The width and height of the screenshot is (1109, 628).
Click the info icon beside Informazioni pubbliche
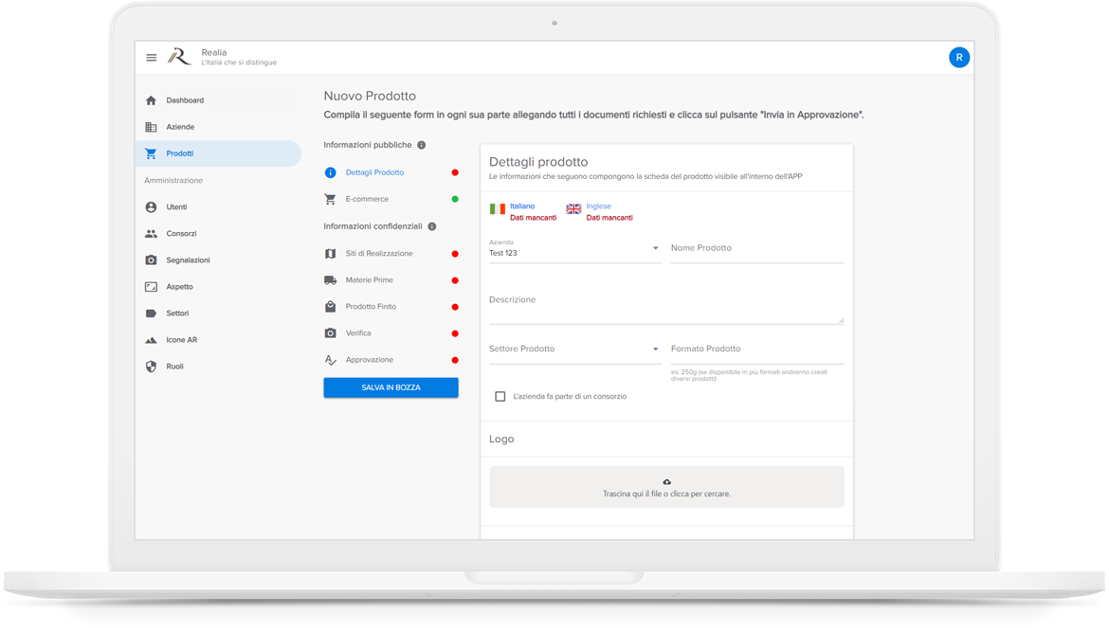[422, 145]
